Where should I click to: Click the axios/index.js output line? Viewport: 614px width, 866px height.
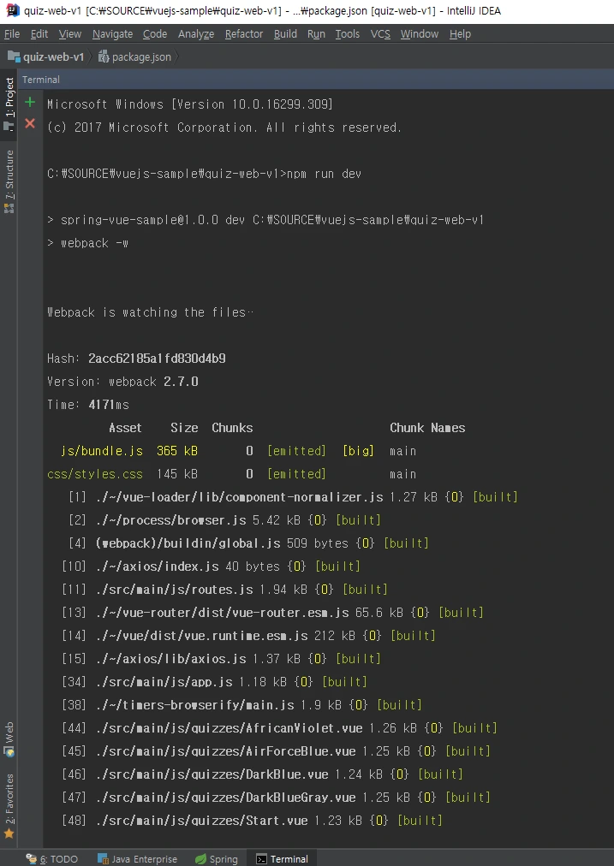211,566
